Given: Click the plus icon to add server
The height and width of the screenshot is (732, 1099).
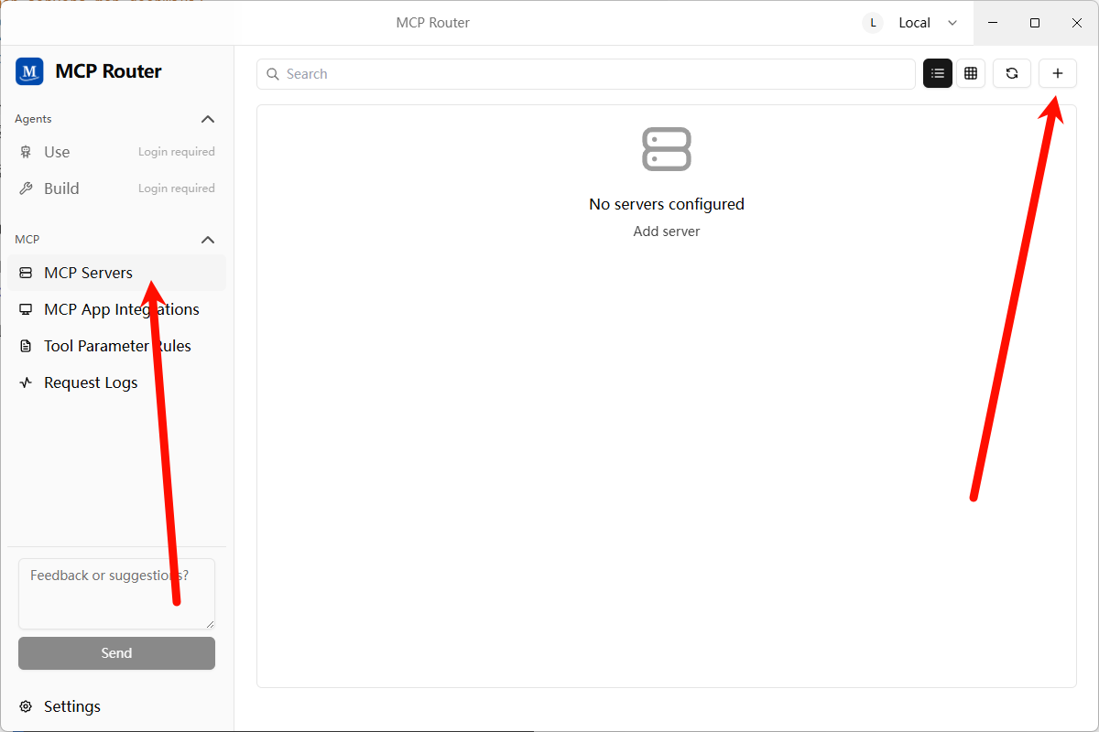Looking at the screenshot, I should (x=1058, y=74).
